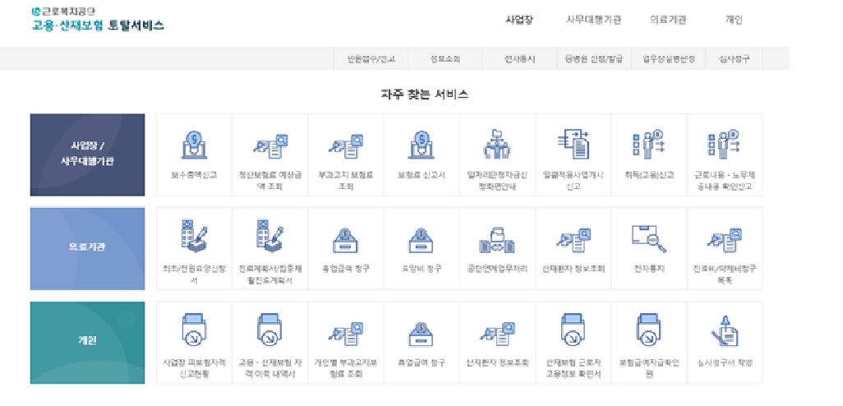
Task: Open 산재환자 정보조회 icon in 의료기관 row
Action: point(574,240)
